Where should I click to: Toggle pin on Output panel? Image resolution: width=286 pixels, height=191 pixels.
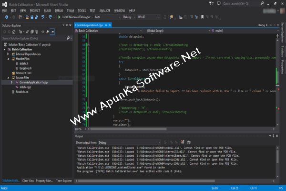pos(273,136)
